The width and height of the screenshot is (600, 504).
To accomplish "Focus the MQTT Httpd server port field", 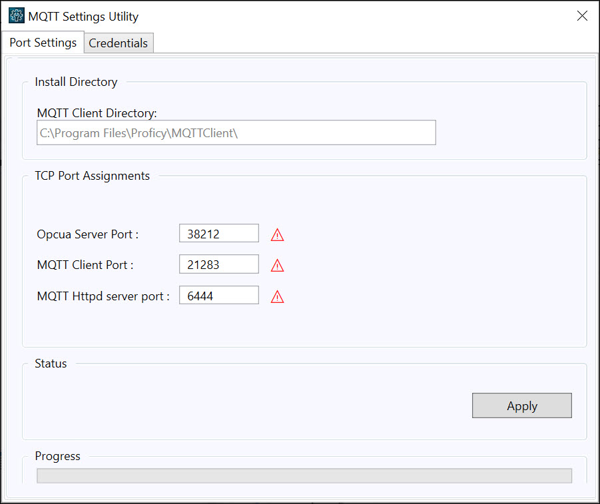I will coord(219,295).
